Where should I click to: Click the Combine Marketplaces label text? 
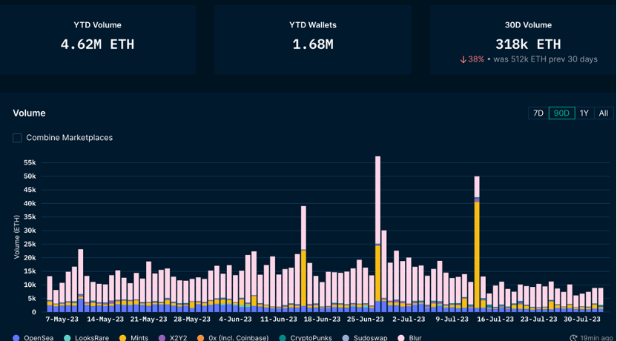pyautogui.click(x=69, y=138)
